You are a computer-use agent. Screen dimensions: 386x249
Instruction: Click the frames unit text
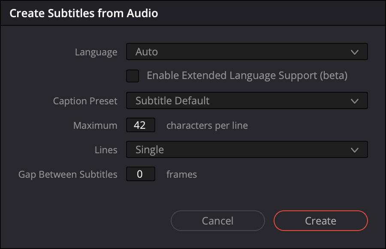[181, 175]
